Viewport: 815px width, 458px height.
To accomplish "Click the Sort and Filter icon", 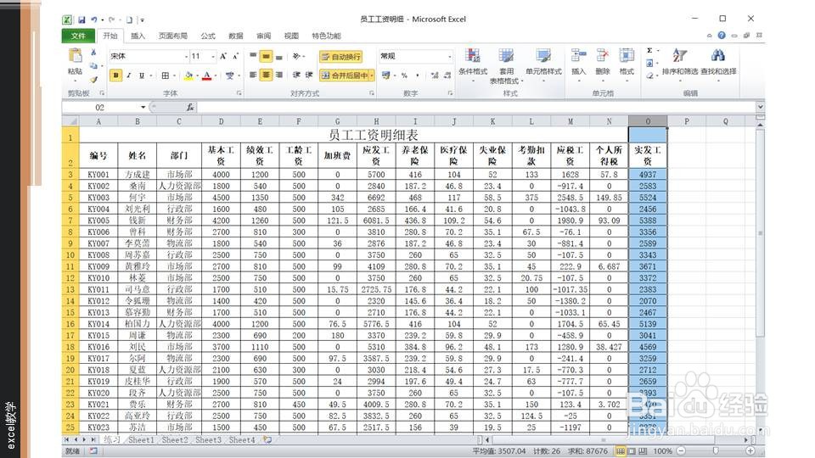I will coord(680,55).
